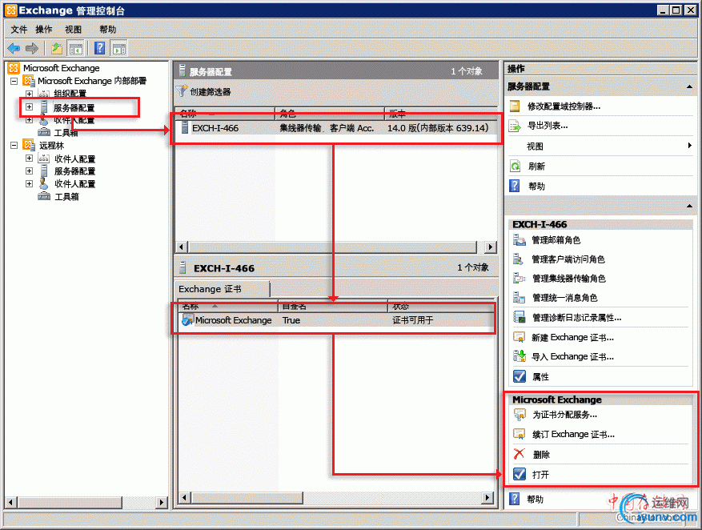702x530 pixels.
Task: Collapse the 远程林 tree node
Action: point(14,145)
